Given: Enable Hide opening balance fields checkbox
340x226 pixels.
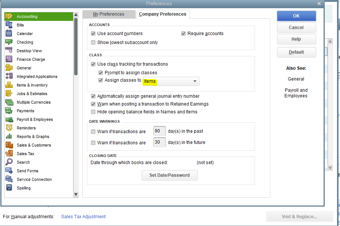Looking at the screenshot, I should pos(93,112).
